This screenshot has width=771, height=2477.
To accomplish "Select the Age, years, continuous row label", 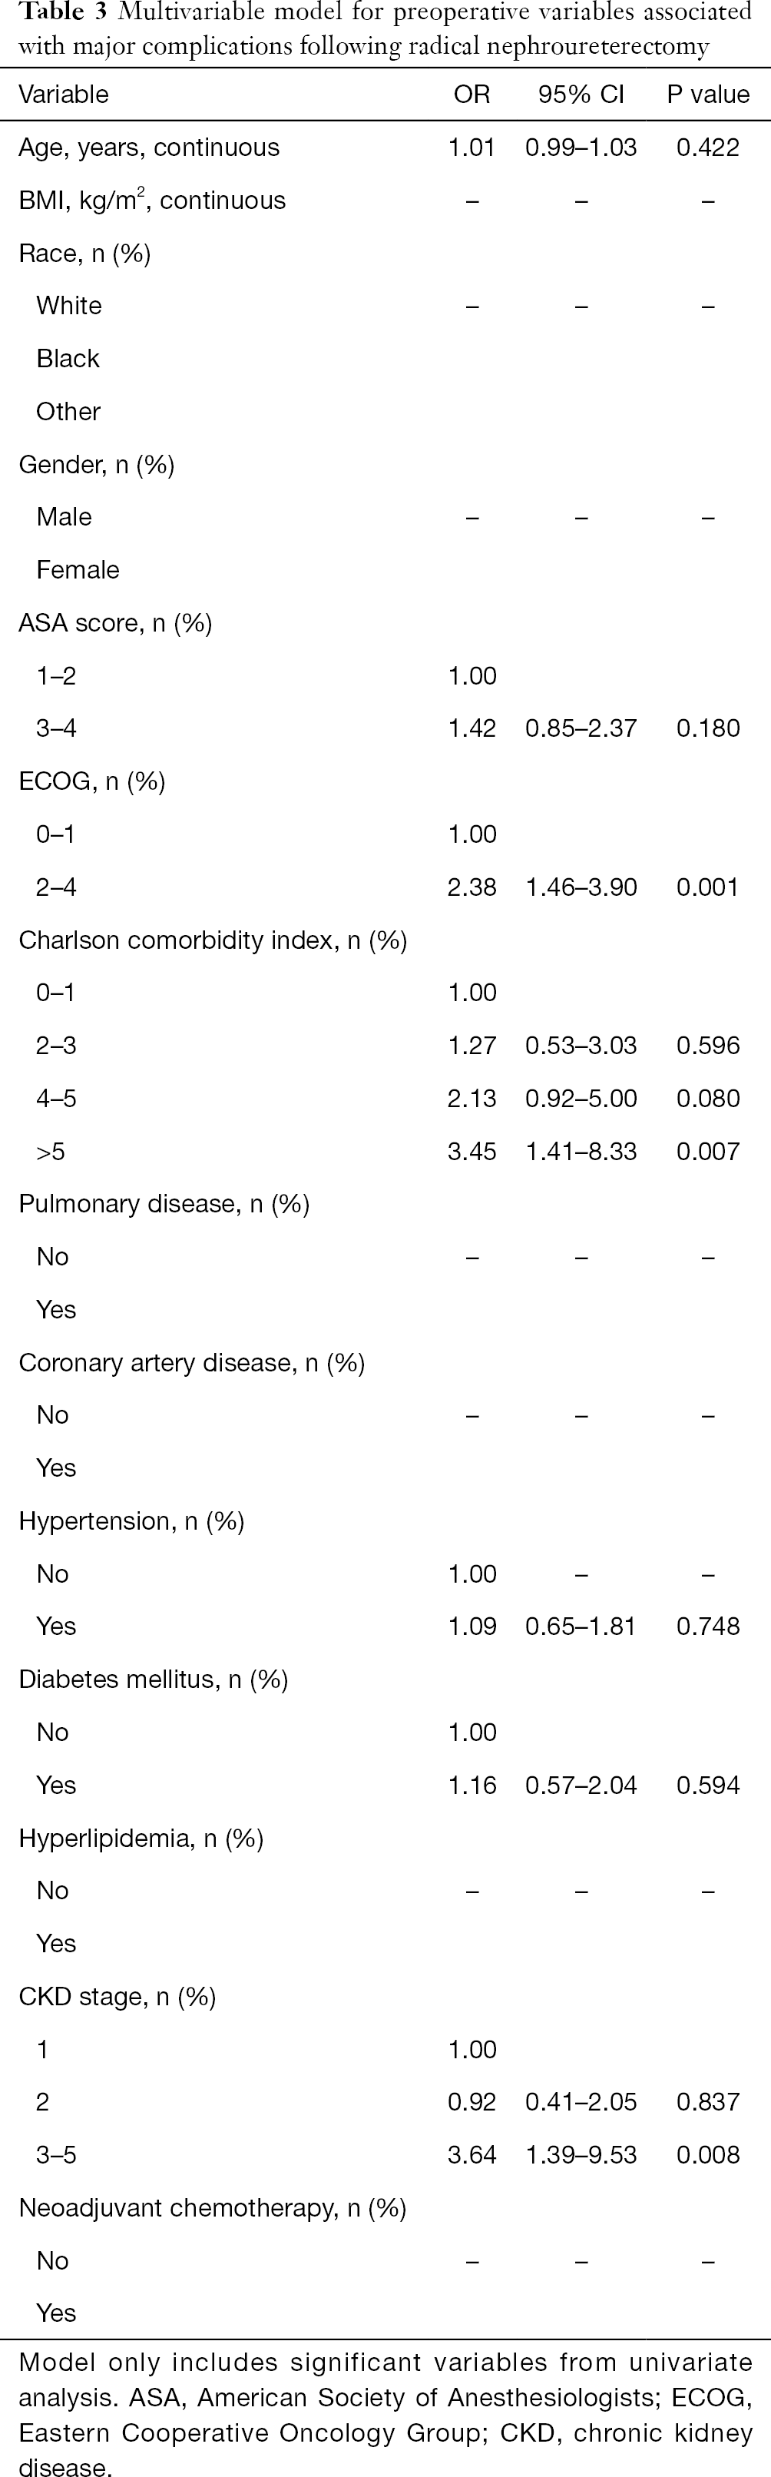I will pos(149,147).
